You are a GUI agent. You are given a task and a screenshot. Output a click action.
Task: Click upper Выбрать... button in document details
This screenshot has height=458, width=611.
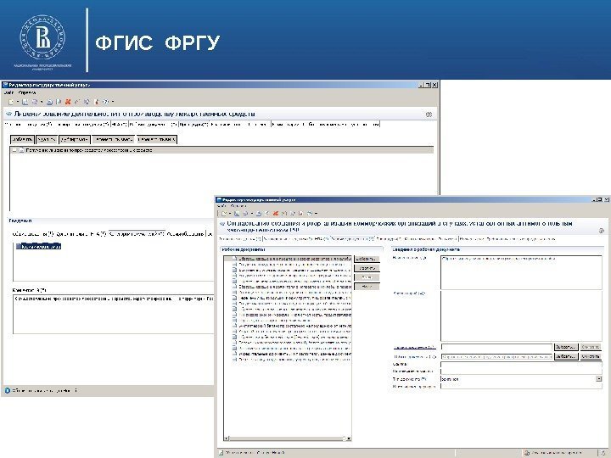click(566, 347)
